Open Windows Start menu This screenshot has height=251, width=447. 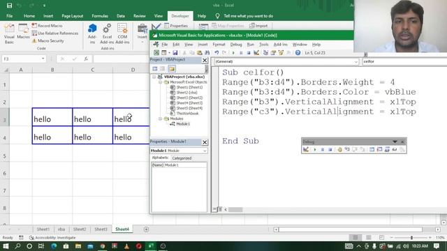click(6, 246)
